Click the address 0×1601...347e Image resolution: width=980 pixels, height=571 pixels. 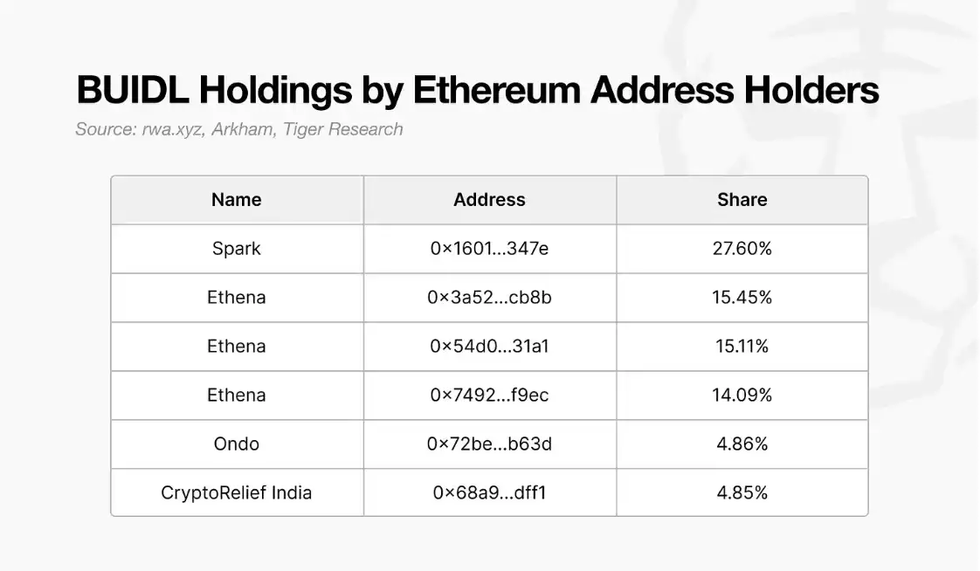[489, 249]
